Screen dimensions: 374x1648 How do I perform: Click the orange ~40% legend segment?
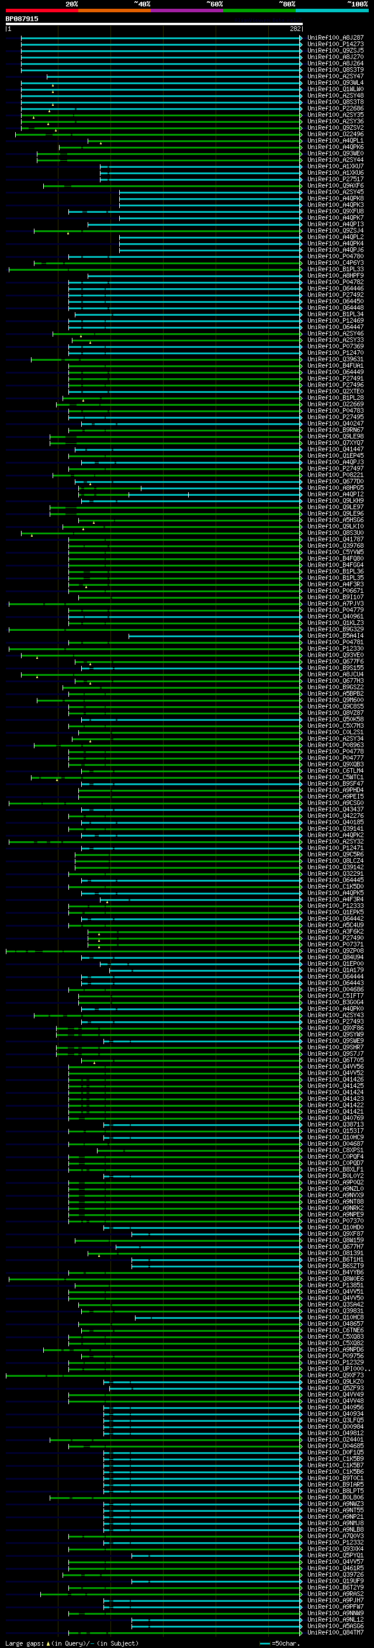[x=115, y=11]
